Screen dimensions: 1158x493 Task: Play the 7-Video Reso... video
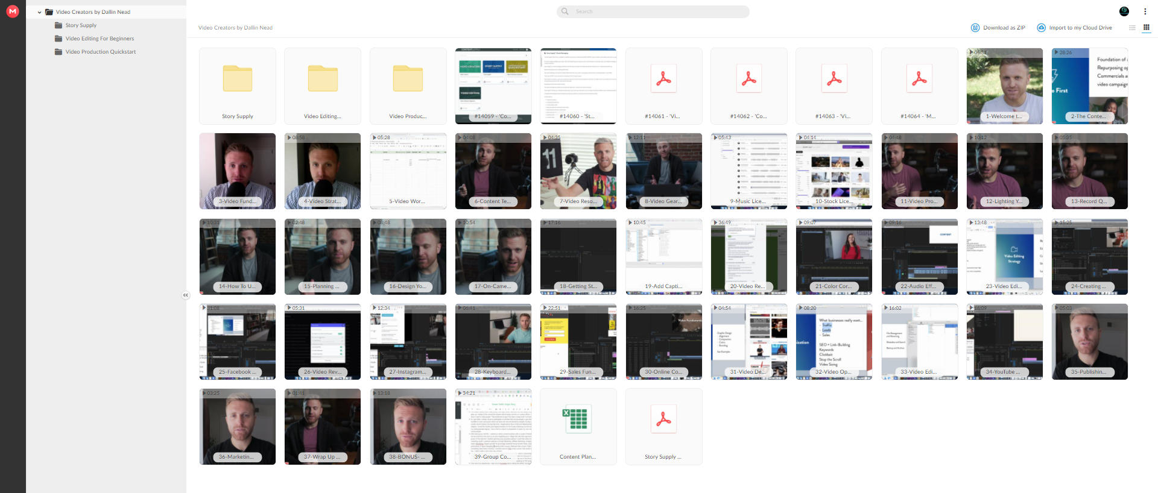[x=578, y=171]
